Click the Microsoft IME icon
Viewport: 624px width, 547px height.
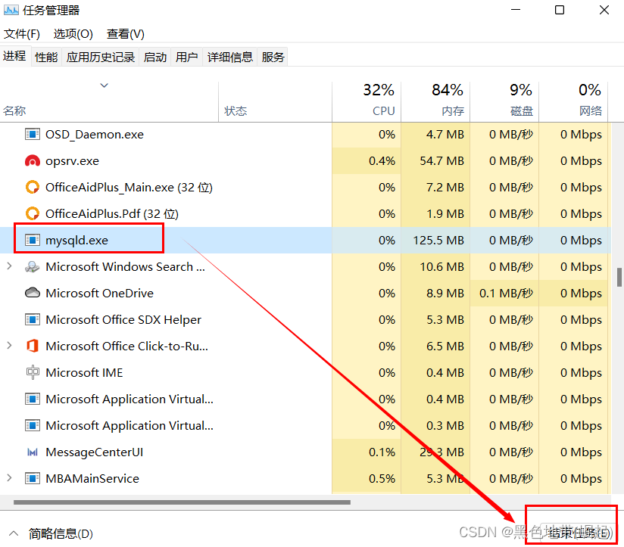pyautogui.click(x=33, y=372)
